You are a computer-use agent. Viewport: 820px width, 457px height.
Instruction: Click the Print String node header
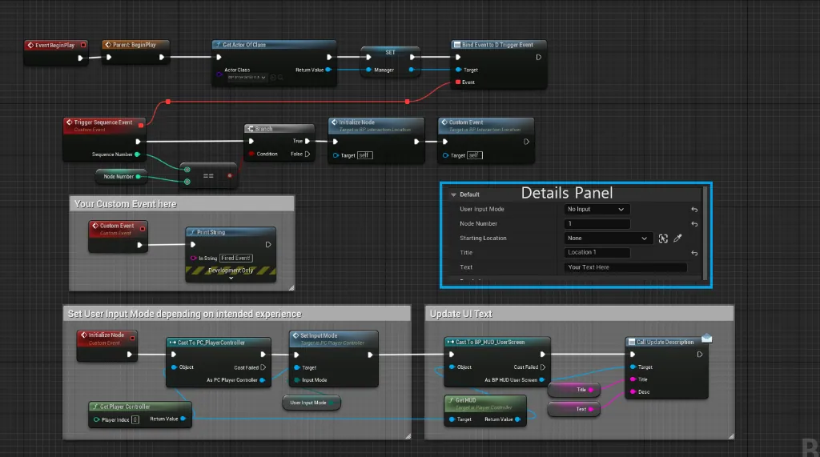pos(231,232)
